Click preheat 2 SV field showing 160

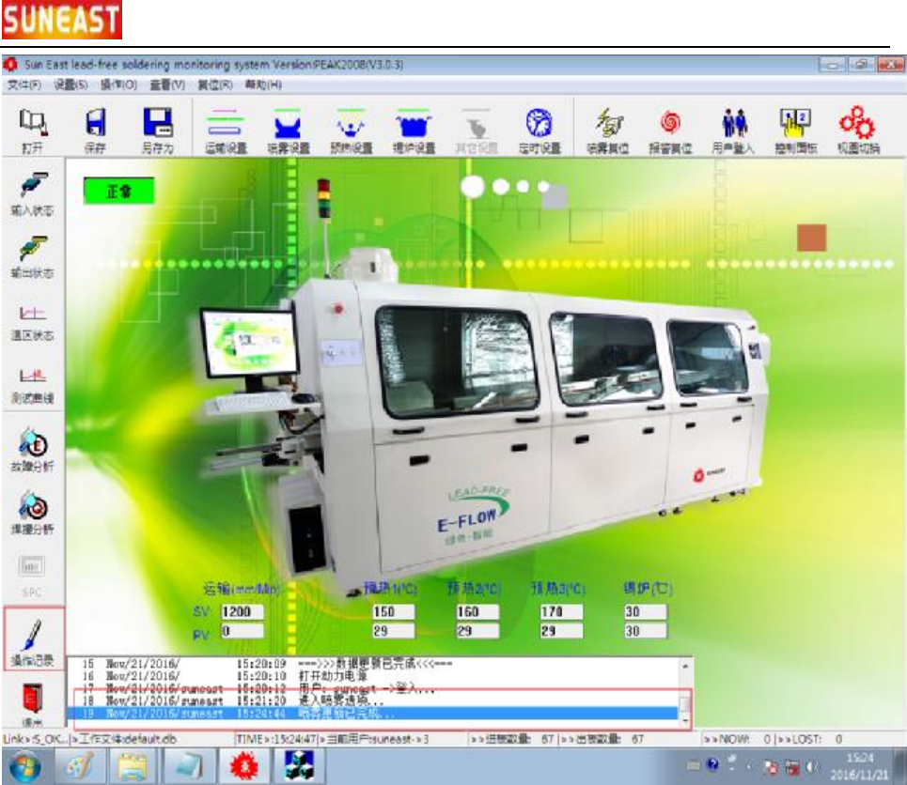[477, 611]
